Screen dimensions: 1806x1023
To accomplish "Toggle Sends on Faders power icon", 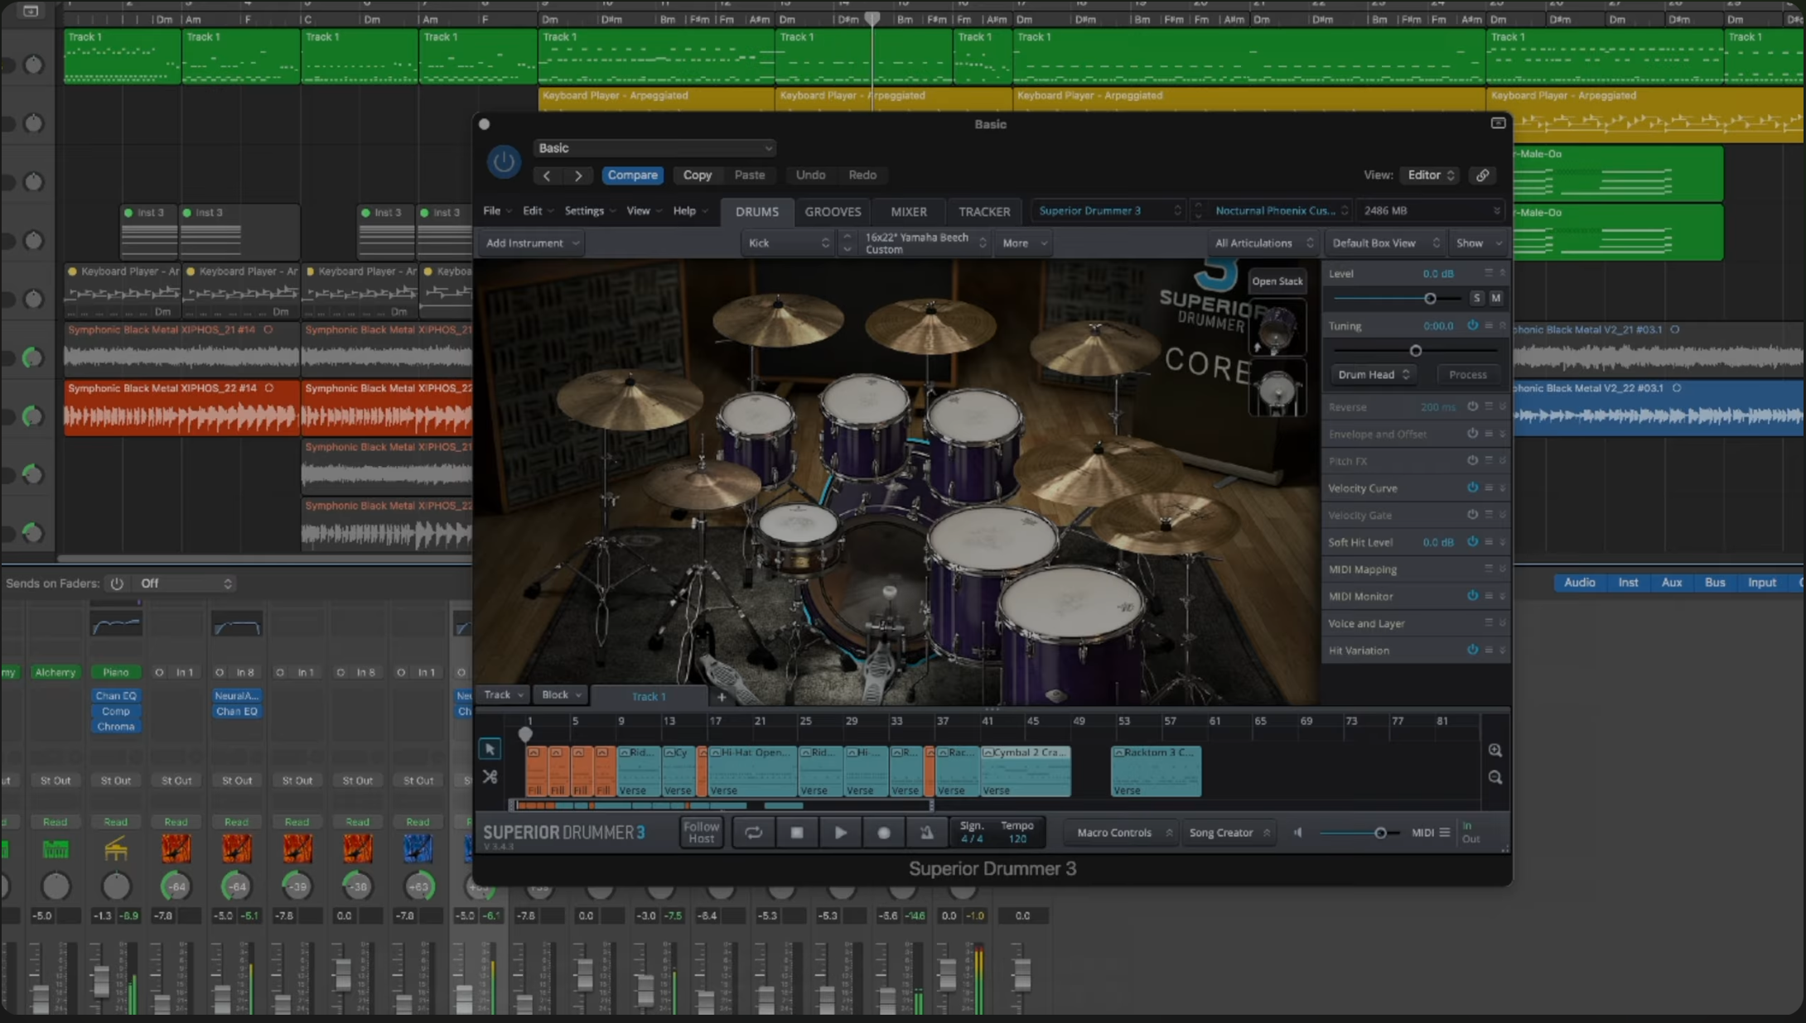I will click(x=117, y=584).
